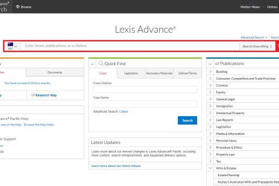Viewport: 279px width, 186px height.
Task: Open the AU jurisdiction dropdown arrow
Action: (16, 47)
